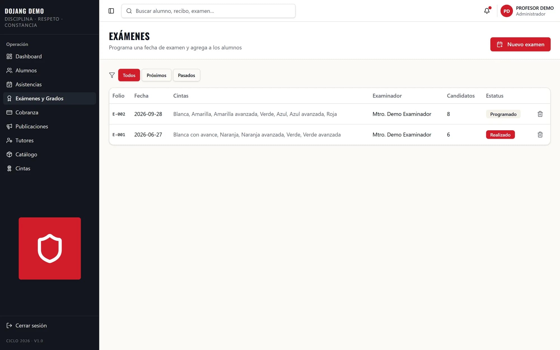Toggle the sidebar panel icon
560x350 pixels.
(111, 11)
